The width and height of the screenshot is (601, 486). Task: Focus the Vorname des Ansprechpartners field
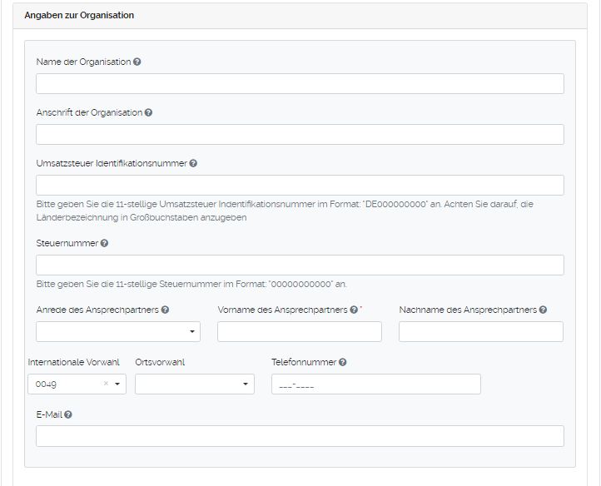(x=299, y=332)
